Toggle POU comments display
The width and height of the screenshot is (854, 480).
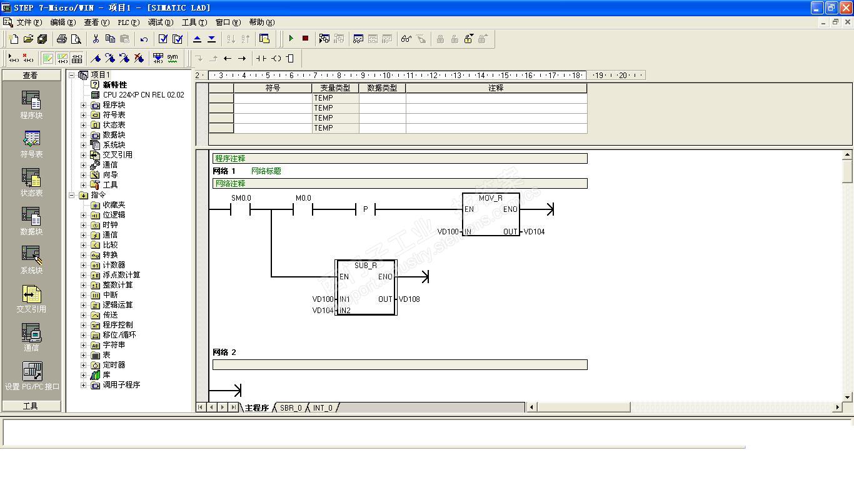click(x=48, y=58)
